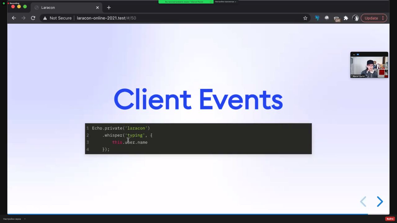This screenshot has height=223, width=397.
Task: Click code line Echo.private('laracon')
Action: [x=121, y=128]
